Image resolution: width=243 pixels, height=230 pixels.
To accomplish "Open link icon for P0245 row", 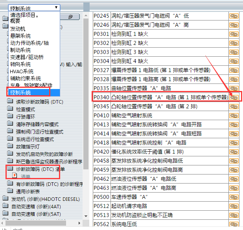I will click(x=234, y=16).
